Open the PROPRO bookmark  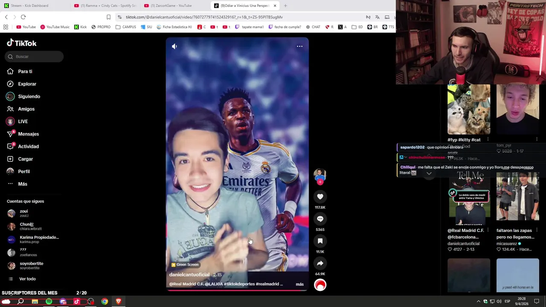pyautogui.click(x=101, y=27)
